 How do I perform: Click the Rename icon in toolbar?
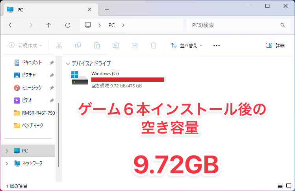click(x=116, y=45)
